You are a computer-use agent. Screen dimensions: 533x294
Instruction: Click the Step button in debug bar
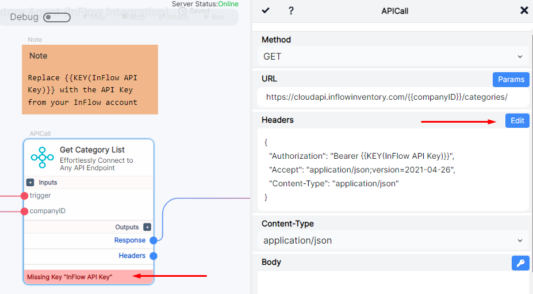tap(94, 17)
